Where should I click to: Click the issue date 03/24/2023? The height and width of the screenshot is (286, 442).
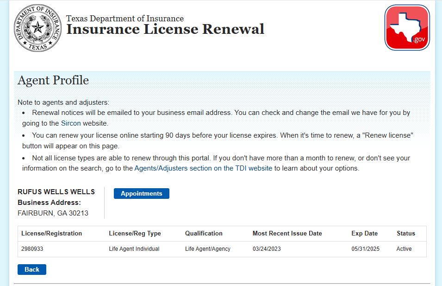(x=267, y=249)
